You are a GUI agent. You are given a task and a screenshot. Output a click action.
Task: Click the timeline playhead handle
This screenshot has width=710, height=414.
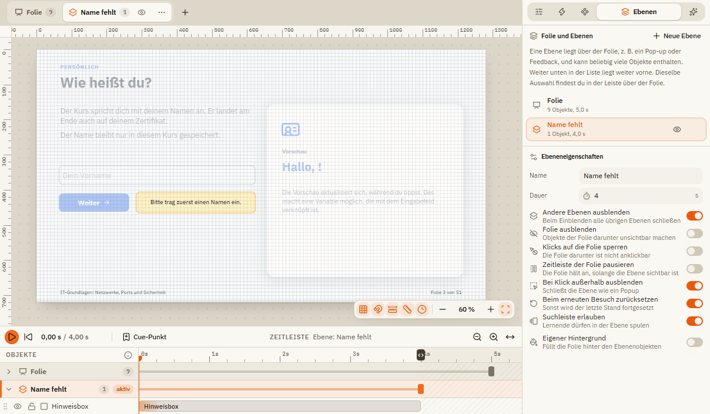[x=421, y=355]
